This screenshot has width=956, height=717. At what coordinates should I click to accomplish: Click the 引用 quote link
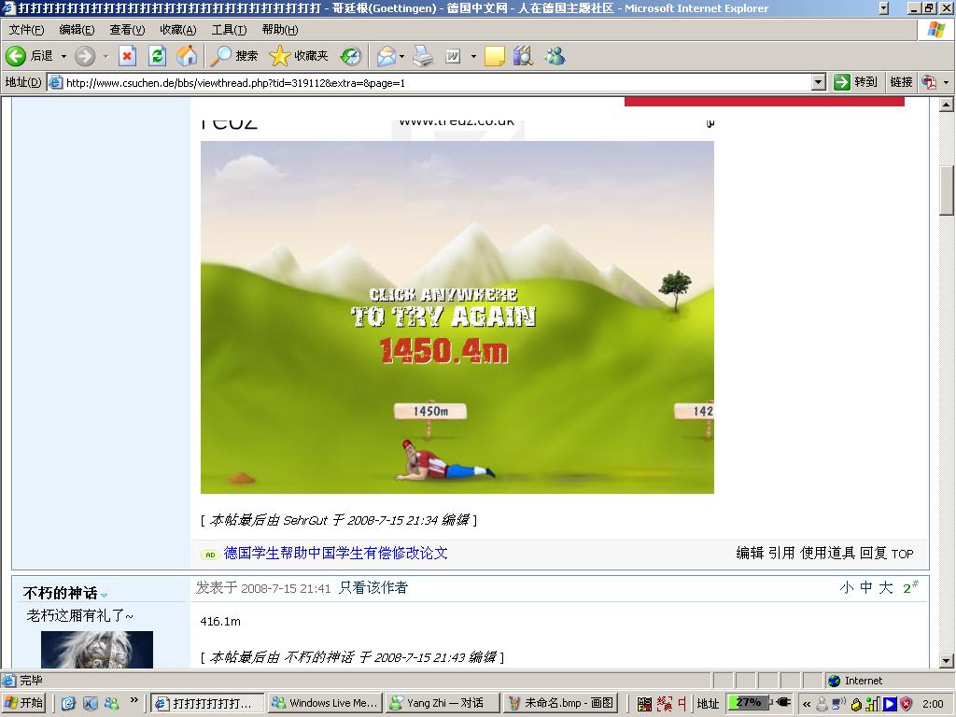[x=781, y=553]
